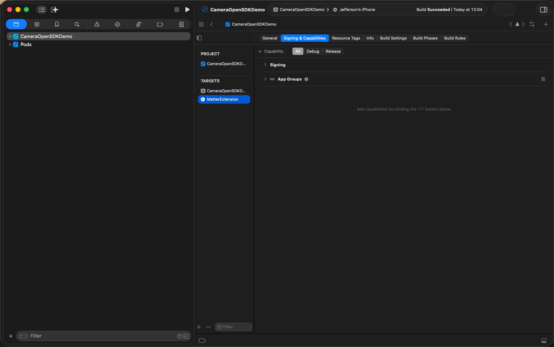Expand the App Groups capability section
Screen dimensions: 554x347
coord(265,79)
